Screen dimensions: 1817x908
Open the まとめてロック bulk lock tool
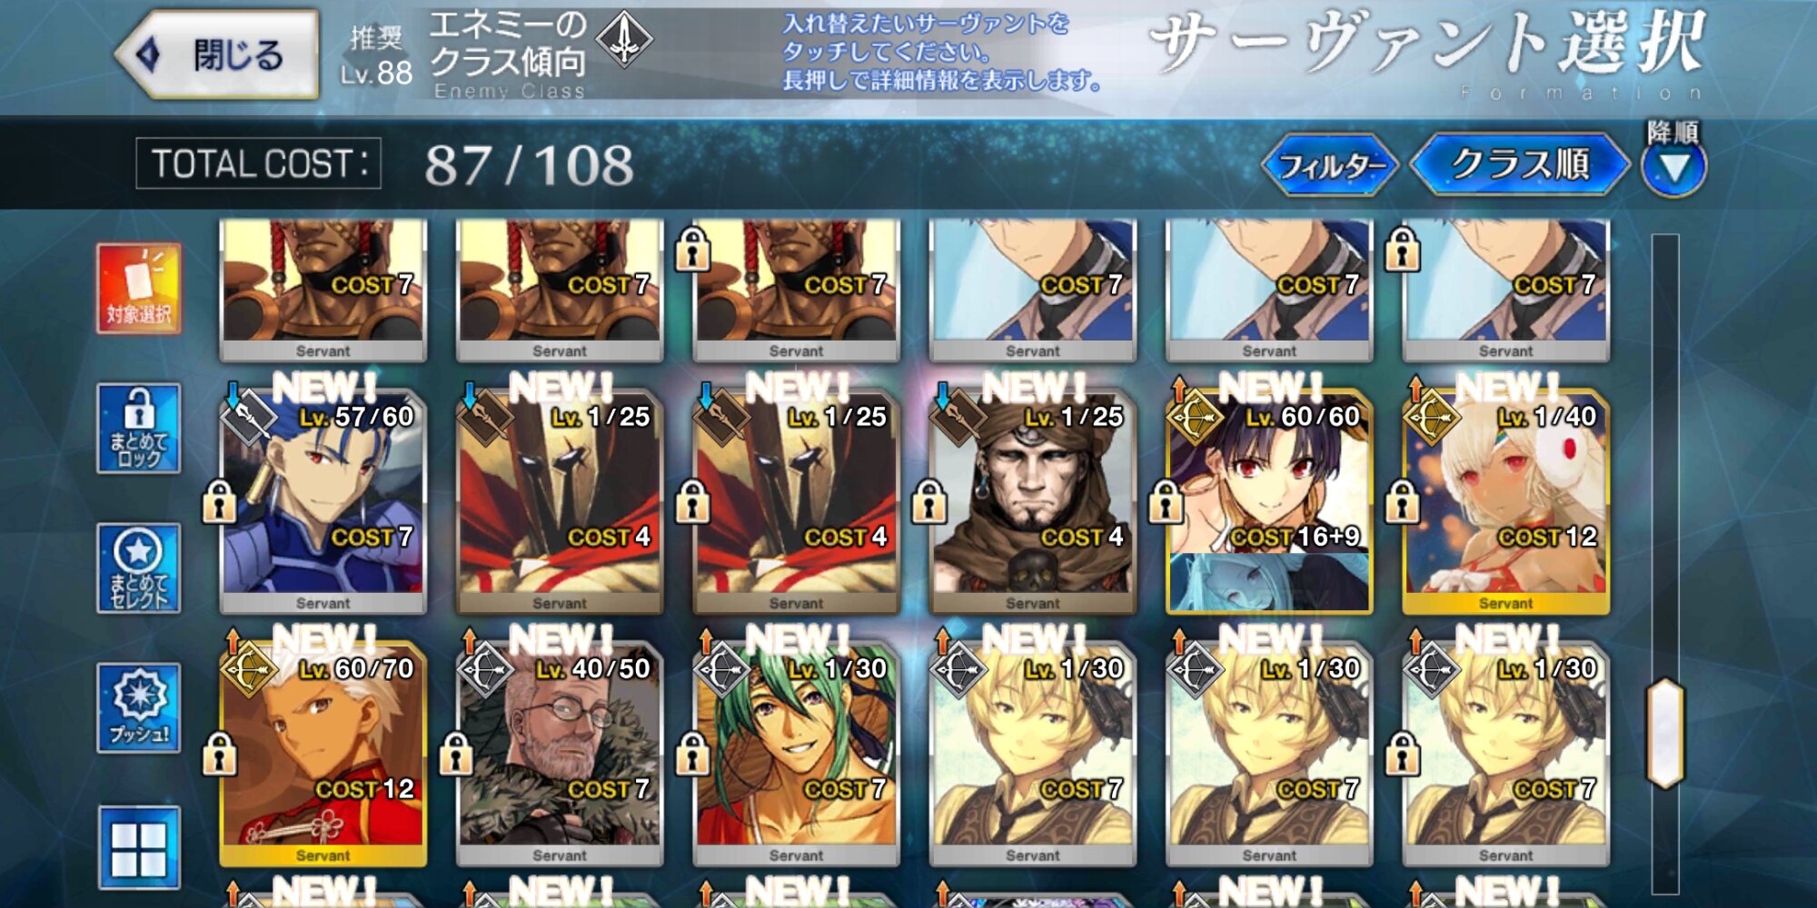point(139,428)
